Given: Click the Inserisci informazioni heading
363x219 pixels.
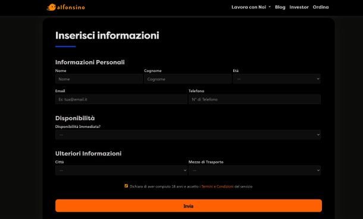Looking at the screenshot, I should click(x=107, y=36).
